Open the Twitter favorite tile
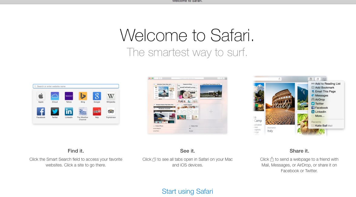Image resolution: width=356 pixels, height=197 pixels. click(x=55, y=111)
